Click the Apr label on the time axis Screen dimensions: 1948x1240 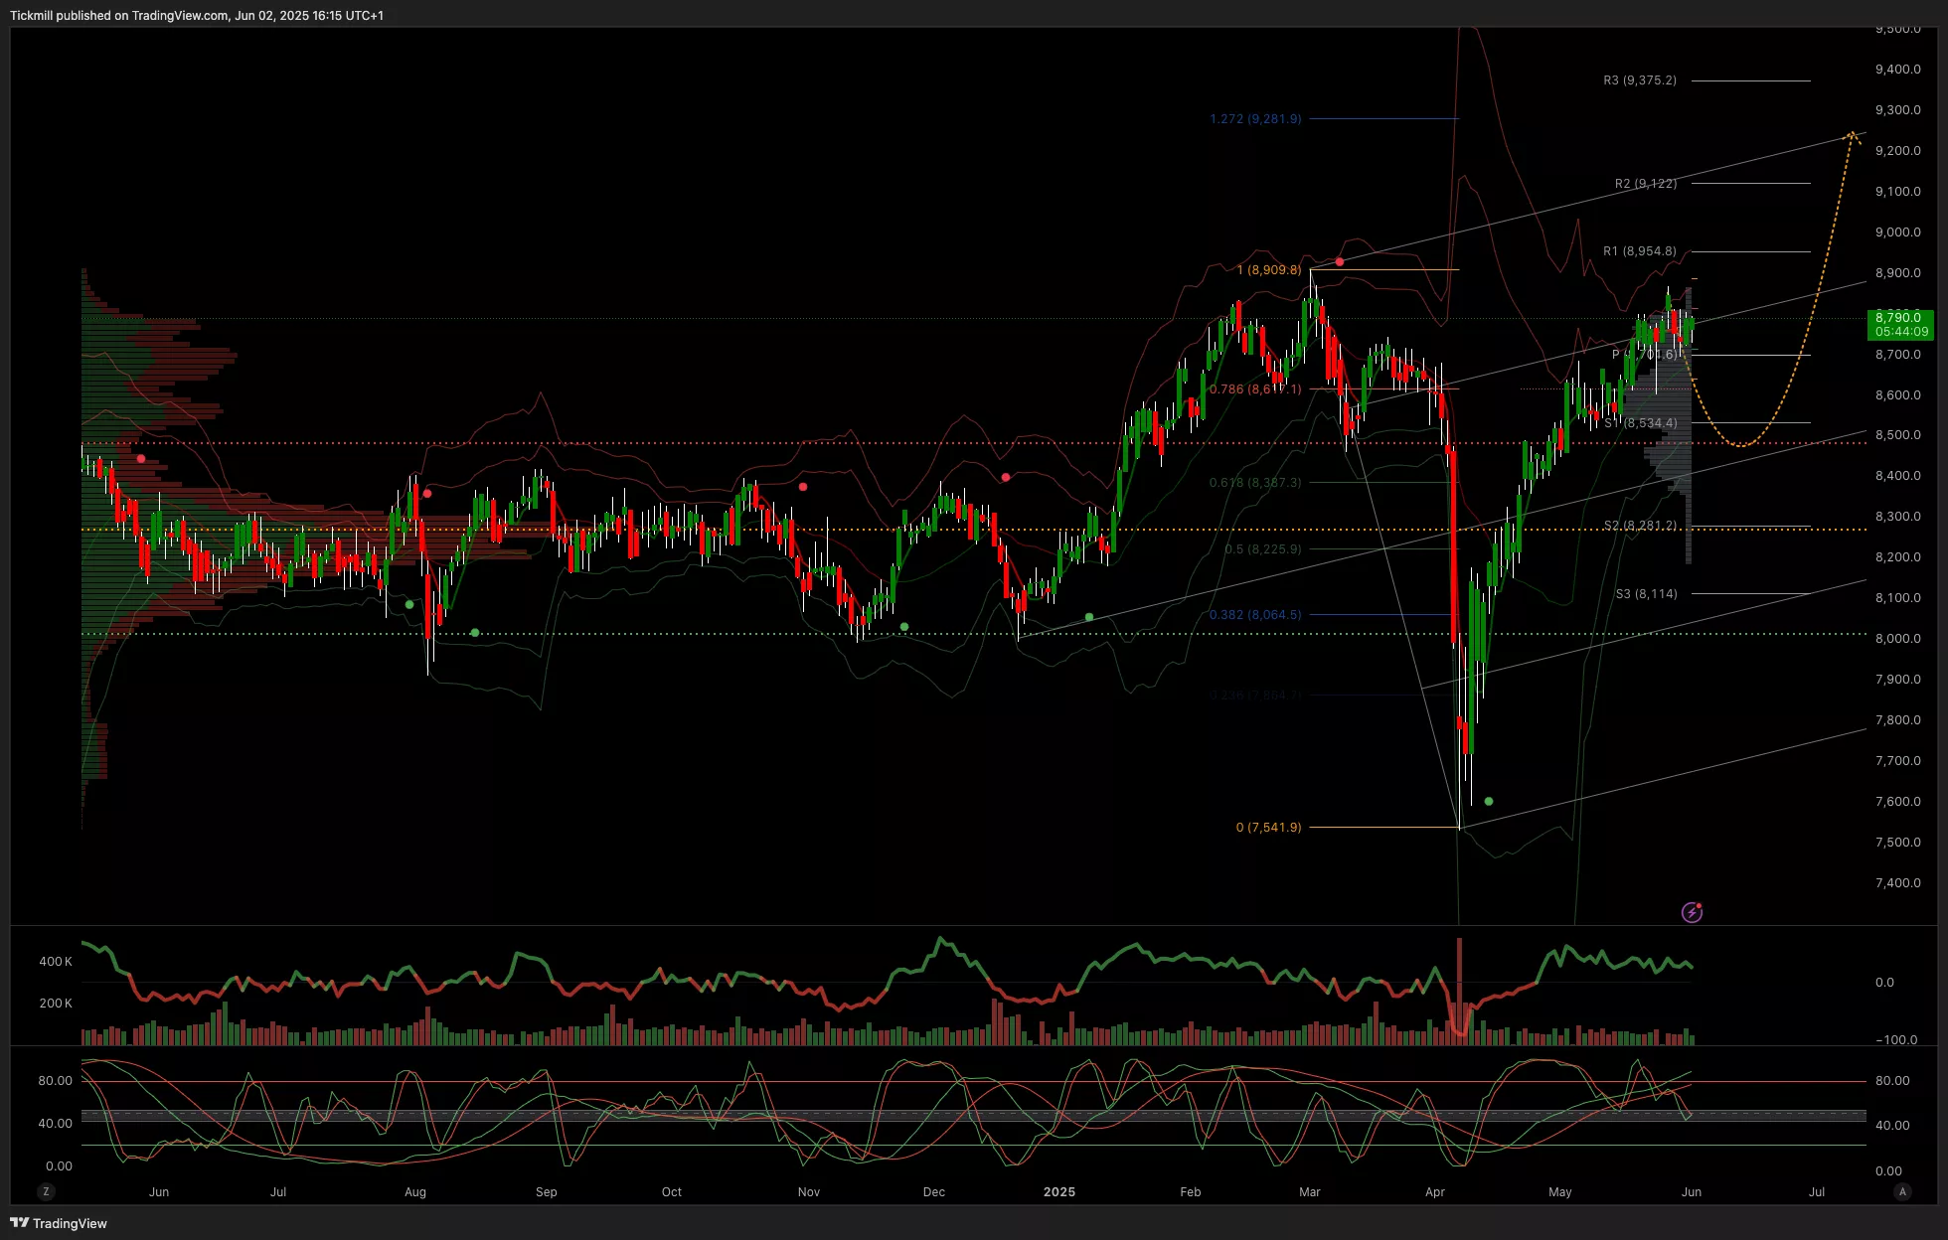1435,1191
